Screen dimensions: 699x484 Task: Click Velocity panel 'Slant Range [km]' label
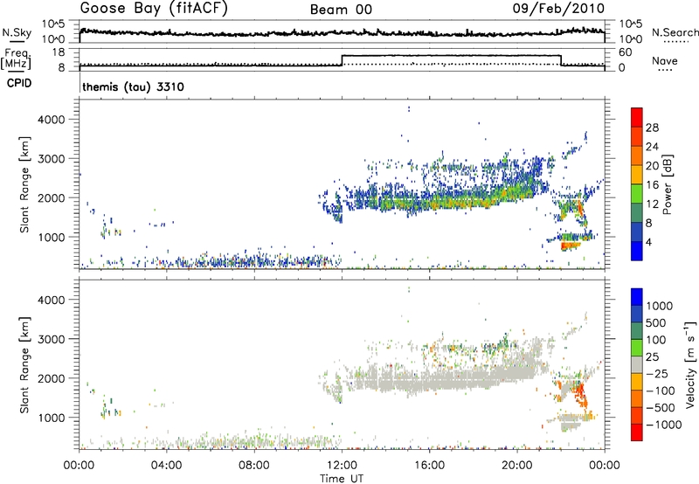click(24, 365)
